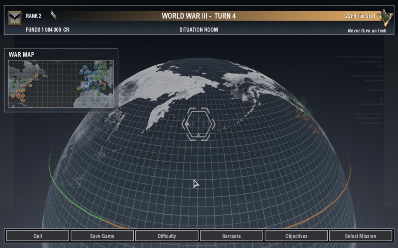Click the WORLD WAR III - TURN 4 title
398x248 pixels.
pos(199,16)
